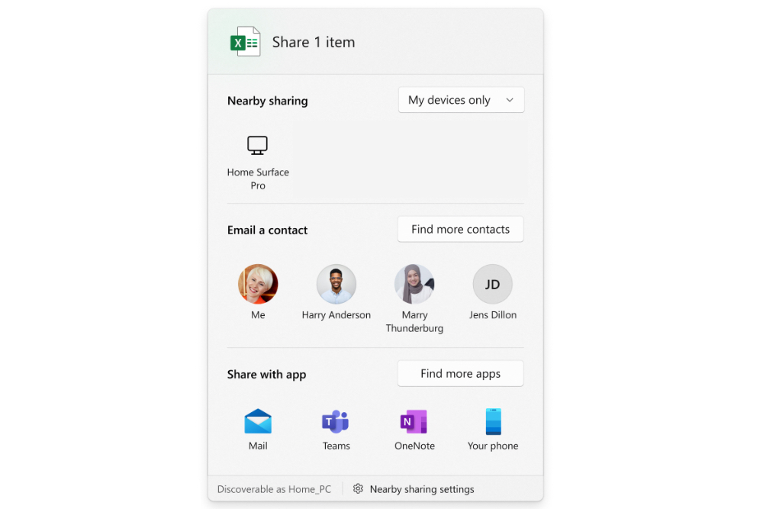The width and height of the screenshot is (763, 509).
Task: Open the My devices only dropdown
Action: click(461, 100)
